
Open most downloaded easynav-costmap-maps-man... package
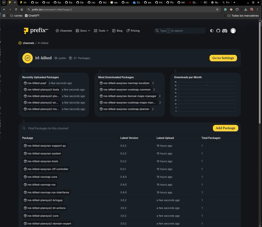click(x=128, y=102)
